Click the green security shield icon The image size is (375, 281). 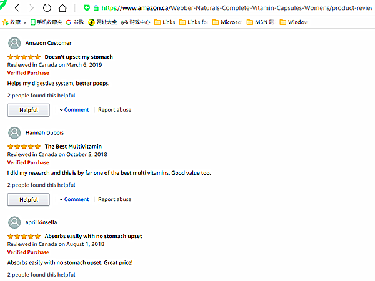click(x=87, y=8)
